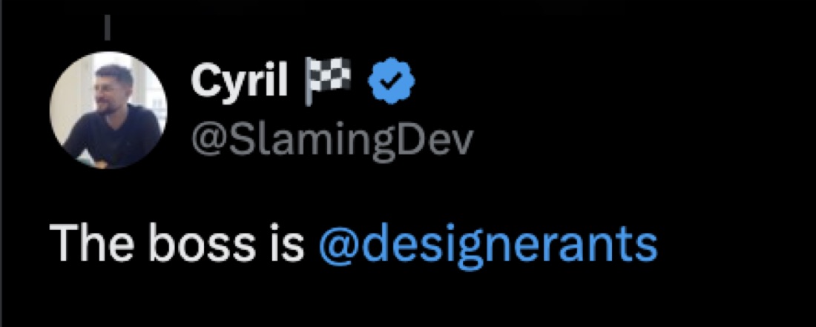The image size is (816, 327).
Task: Visit the @SlamingDev handle
Action: pyautogui.click(x=332, y=140)
